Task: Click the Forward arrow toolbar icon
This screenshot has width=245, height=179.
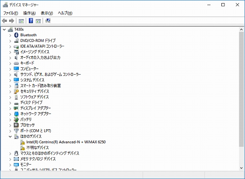Action: coord(11,21)
